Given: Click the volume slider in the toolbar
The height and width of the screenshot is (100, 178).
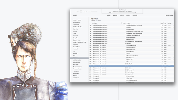Looking at the screenshot, I should [92, 11].
